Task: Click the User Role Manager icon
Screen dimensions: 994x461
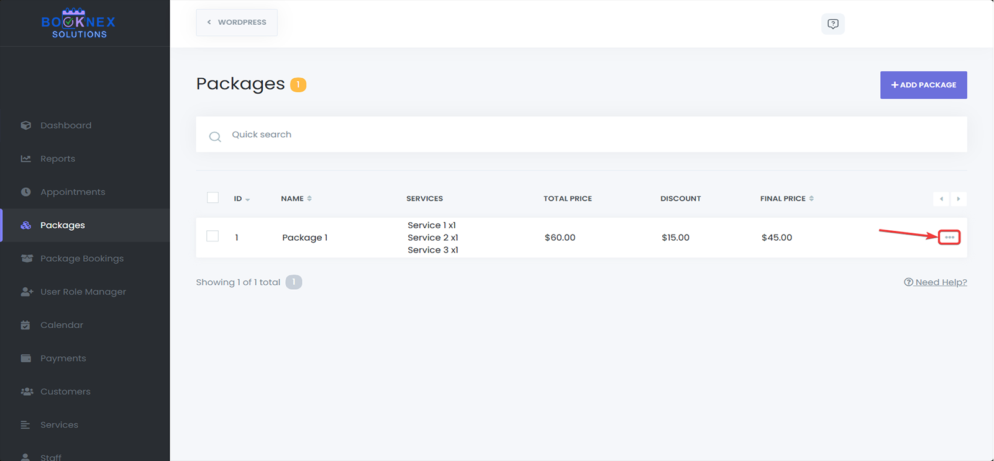Action: click(x=27, y=292)
